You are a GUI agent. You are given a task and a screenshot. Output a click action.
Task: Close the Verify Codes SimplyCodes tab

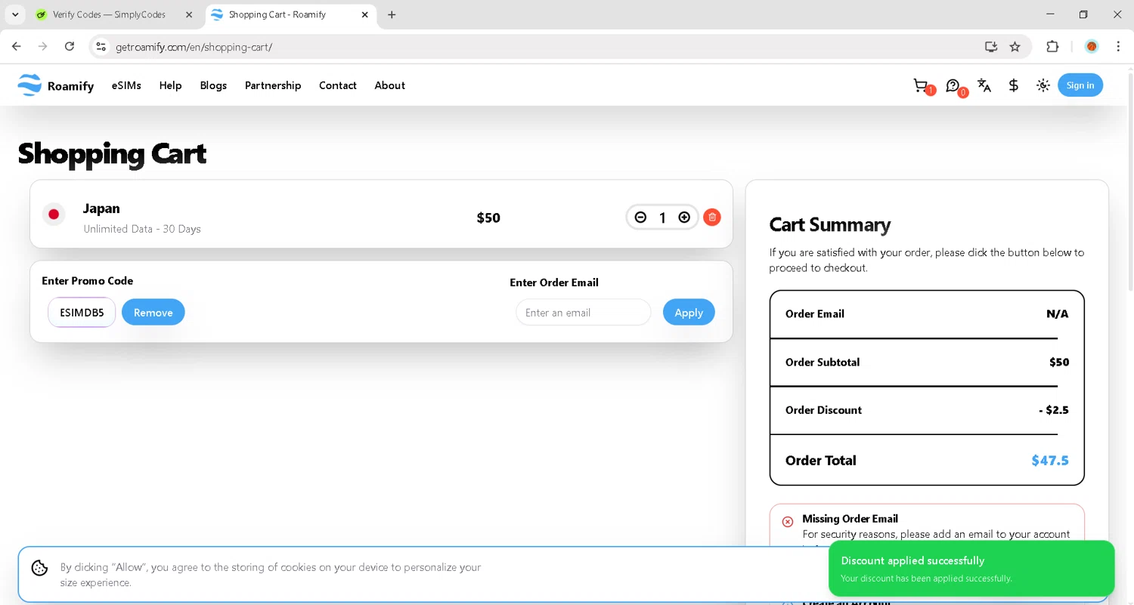(x=189, y=14)
